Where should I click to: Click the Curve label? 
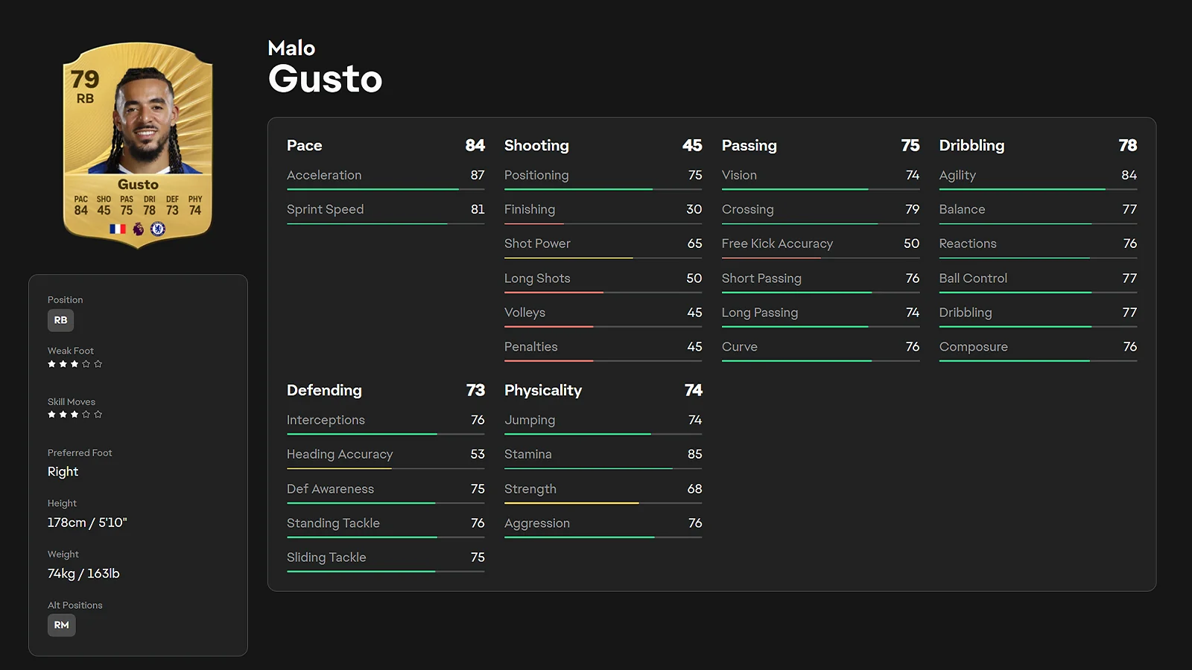(x=740, y=347)
